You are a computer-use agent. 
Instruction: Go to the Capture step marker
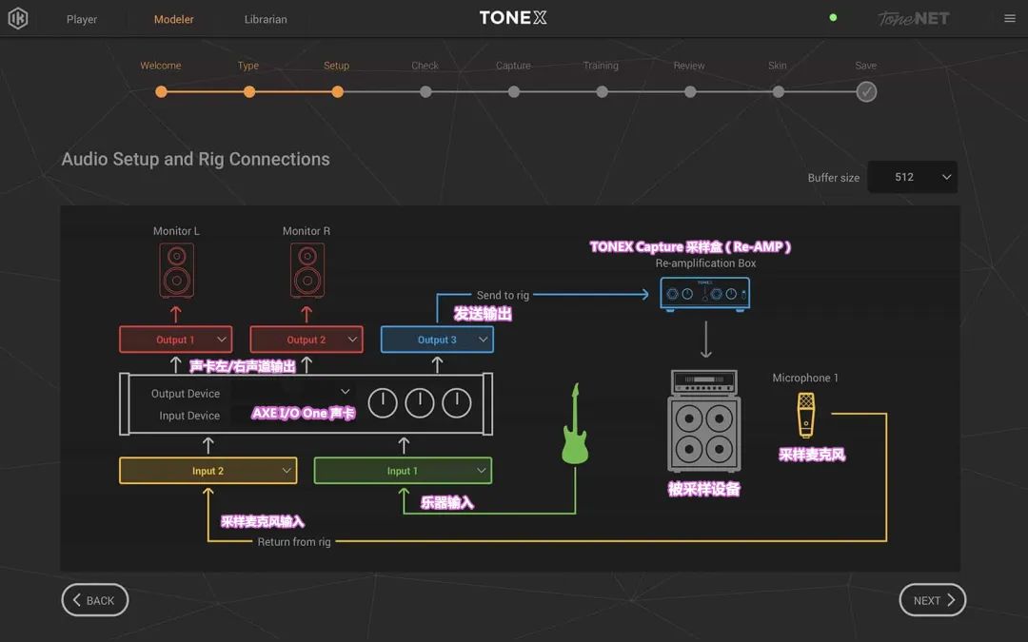tap(513, 91)
